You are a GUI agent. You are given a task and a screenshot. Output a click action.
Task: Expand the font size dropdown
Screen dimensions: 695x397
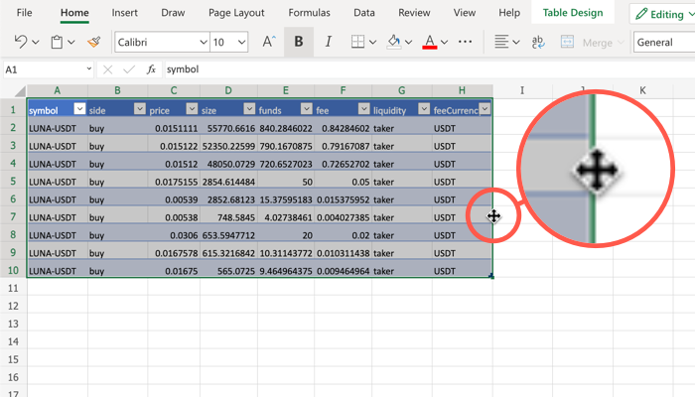coord(245,43)
